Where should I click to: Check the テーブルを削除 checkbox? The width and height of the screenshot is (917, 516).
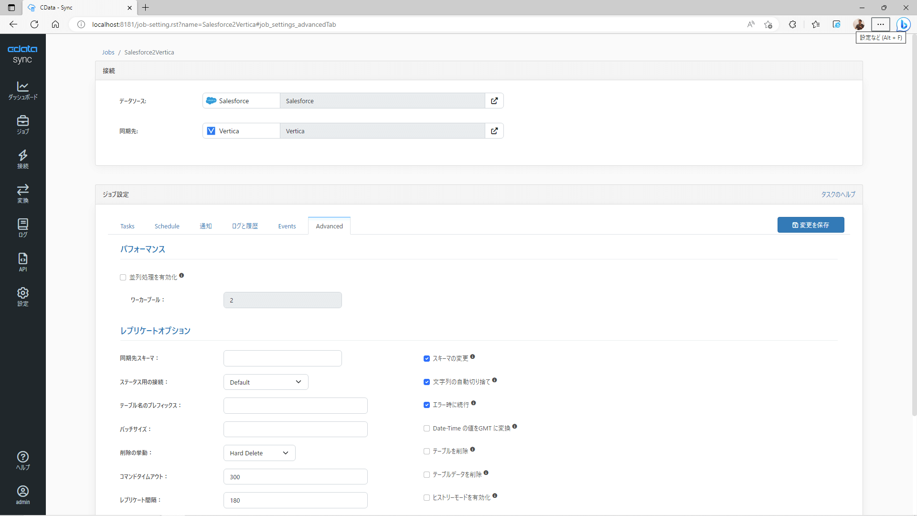(x=427, y=451)
